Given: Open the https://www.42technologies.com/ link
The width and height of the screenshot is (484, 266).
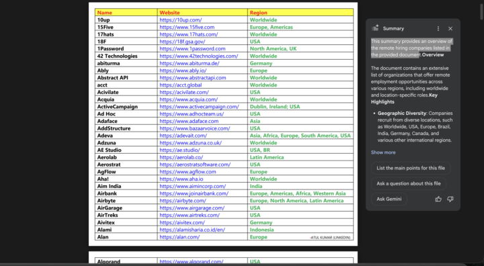Looking at the screenshot, I should pos(199,56).
